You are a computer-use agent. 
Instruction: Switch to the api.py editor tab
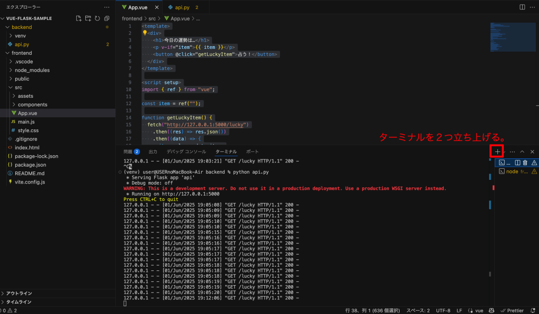tap(182, 7)
